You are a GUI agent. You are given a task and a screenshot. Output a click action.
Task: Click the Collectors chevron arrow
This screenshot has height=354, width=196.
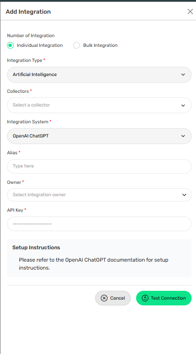pyautogui.click(x=183, y=105)
